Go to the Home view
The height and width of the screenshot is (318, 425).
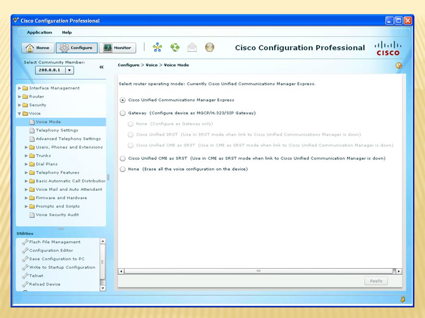tap(38, 48)
